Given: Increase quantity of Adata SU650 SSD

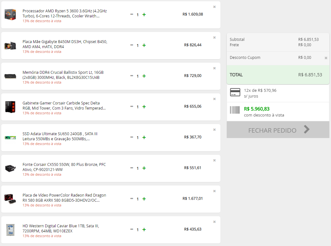Looking at the screenshot, I should [144, 137].
